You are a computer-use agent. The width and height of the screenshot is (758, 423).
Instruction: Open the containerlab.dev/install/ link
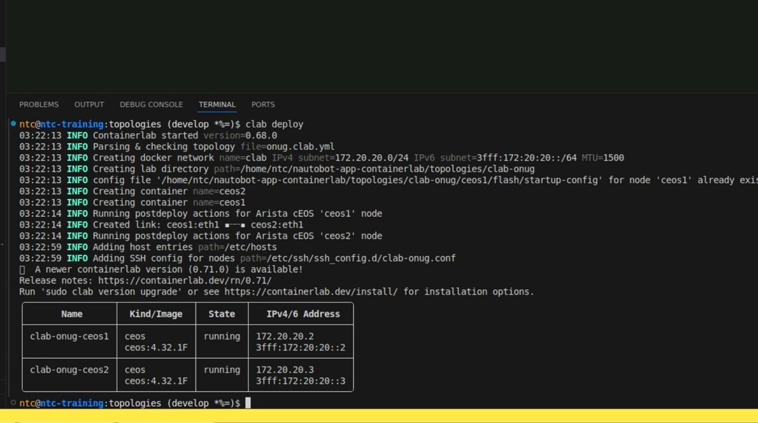click(311, 292)
